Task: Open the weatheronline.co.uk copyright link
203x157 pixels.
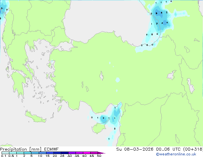Action: [x=176, y=154]
